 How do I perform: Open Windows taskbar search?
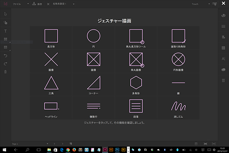(x=27, y=150)
